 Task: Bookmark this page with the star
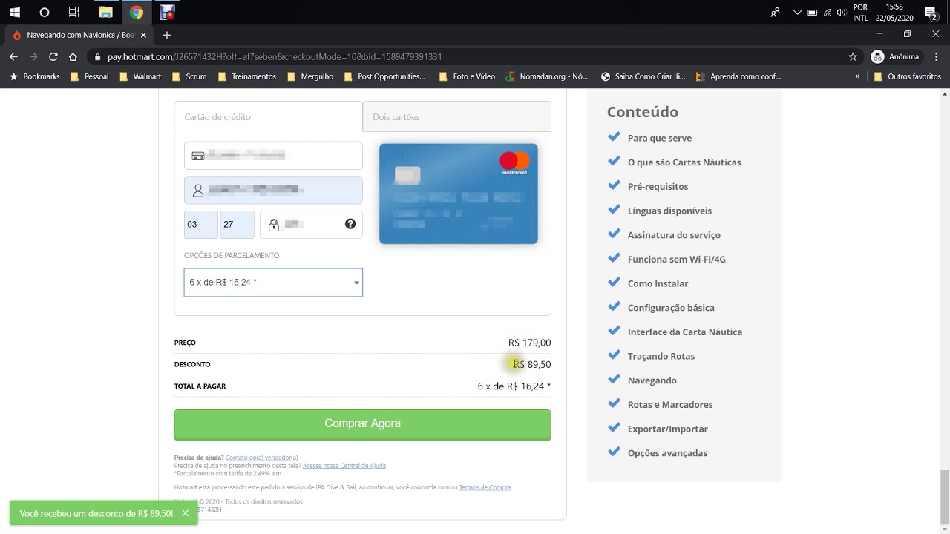[x=853, y=56]
